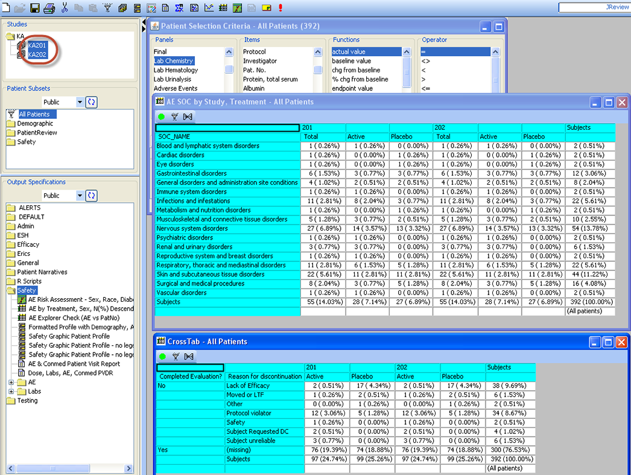The height and width of the screenshot is (475, 631).
Task: Select All Patients subset
Action: point(34,114)
